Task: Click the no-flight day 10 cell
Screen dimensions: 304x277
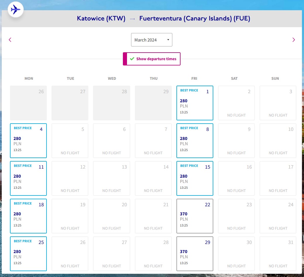Action: point(278,141)
